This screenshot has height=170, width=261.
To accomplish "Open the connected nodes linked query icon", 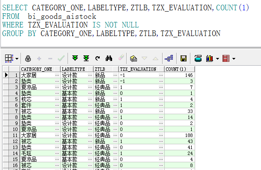I will tap(169, 58).
